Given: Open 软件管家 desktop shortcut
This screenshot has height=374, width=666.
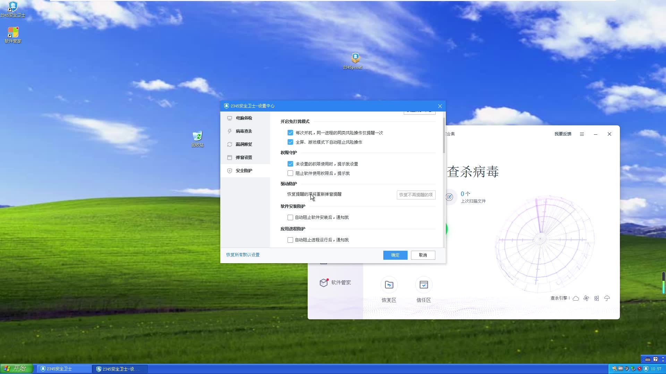Looking at the screenshot, I should (x=13, y=33).
